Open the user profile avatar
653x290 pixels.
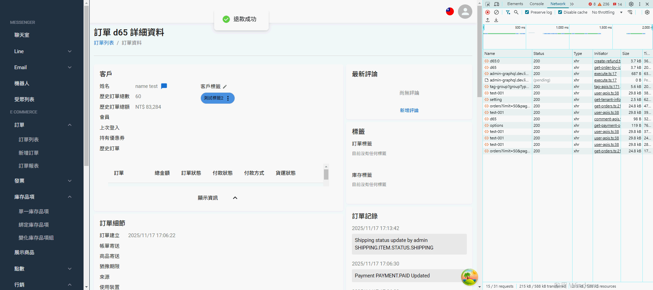(x=465, y=12)
